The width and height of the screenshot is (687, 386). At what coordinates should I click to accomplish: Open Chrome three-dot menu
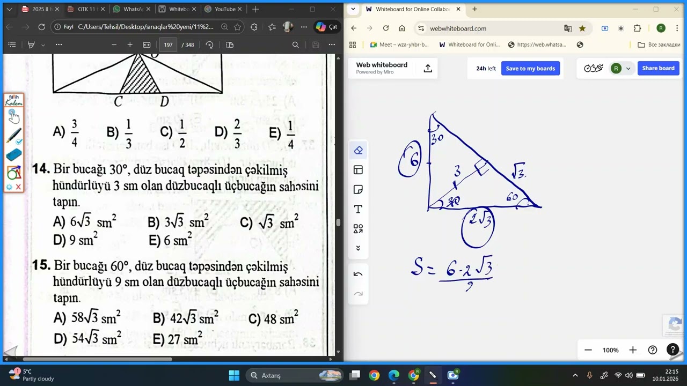coord(677,28)
